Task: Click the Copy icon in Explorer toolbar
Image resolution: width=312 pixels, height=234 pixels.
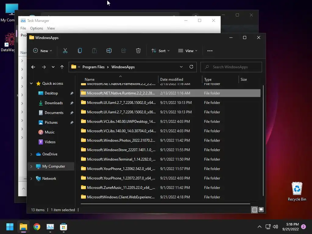Action: 80,51
